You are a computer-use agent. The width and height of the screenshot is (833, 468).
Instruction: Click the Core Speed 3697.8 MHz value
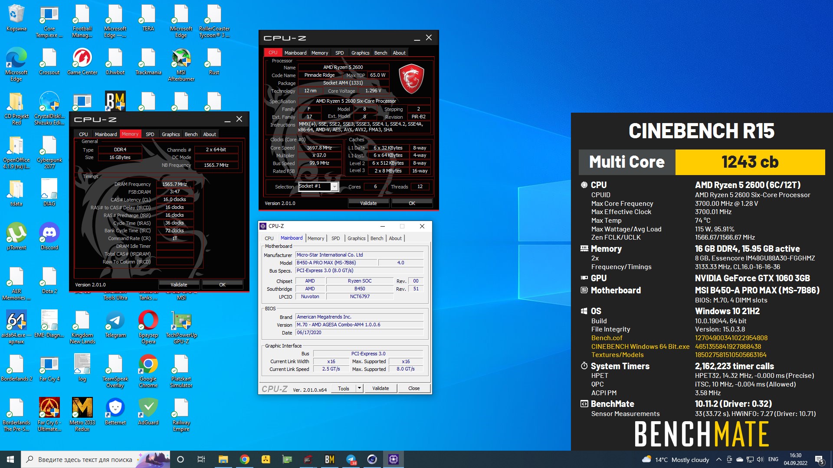319,148
